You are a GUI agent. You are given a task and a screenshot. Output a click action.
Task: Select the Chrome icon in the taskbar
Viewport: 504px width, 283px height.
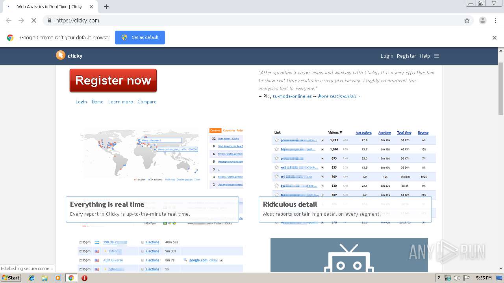pyautogui.click(x=71, y=278)
